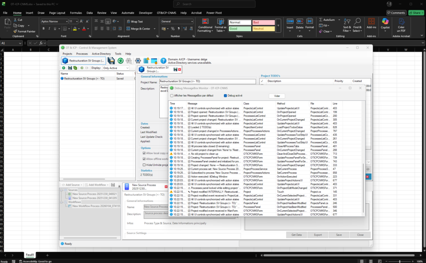426x263 pixels.
Task: Open the Active Directory menu
Action: 101,54
